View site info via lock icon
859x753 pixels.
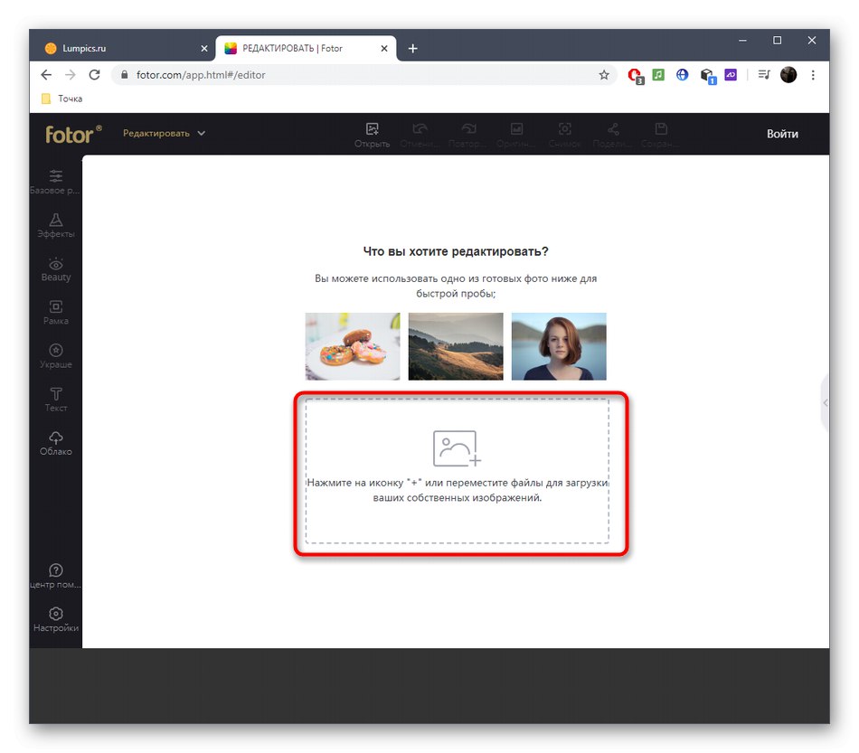coord(125,74)
